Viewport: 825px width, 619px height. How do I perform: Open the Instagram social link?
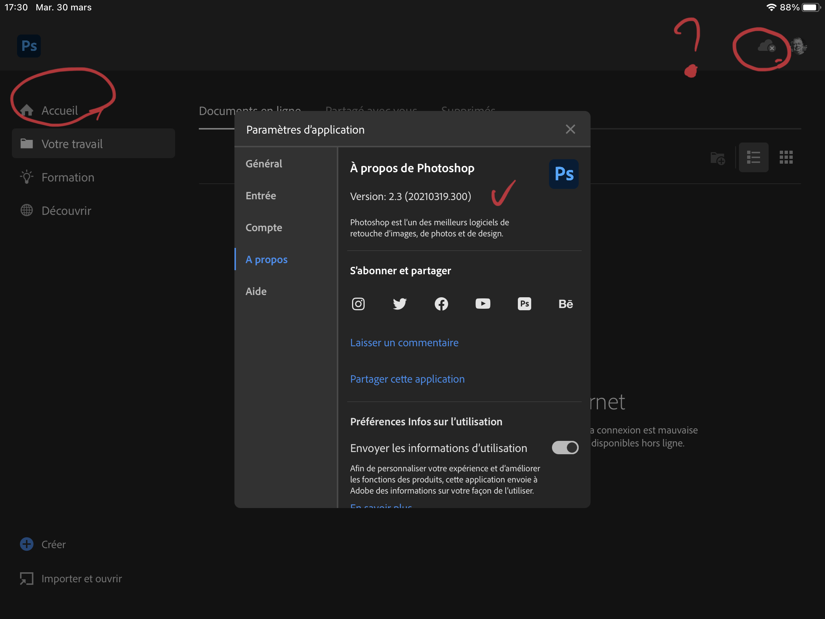point(358,304)
